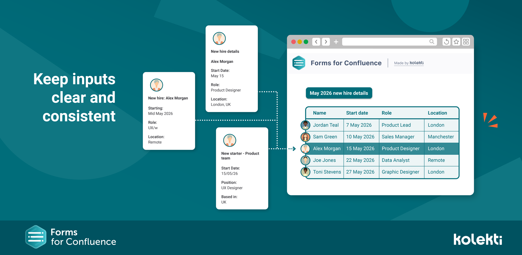522x255 pixels.
Task: Click the Forms for Confluence footer logo icon
Action: tap(36, 237)
